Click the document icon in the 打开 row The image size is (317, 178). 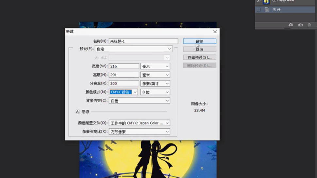[267, 9]
